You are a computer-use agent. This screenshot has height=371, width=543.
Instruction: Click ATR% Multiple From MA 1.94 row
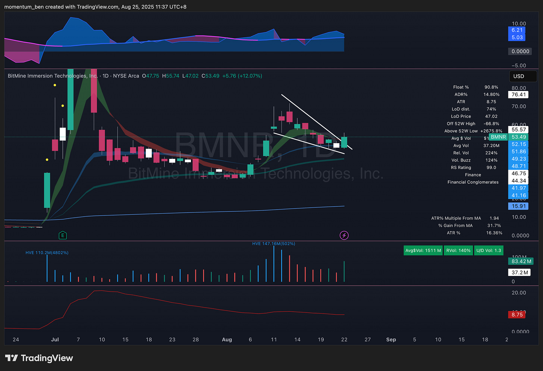coord(465,218)
